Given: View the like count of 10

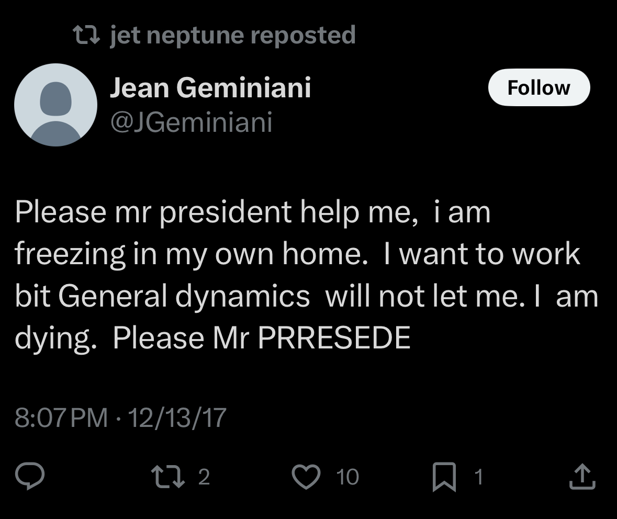Looking at the screenshot, I should (x=347, y=477).
